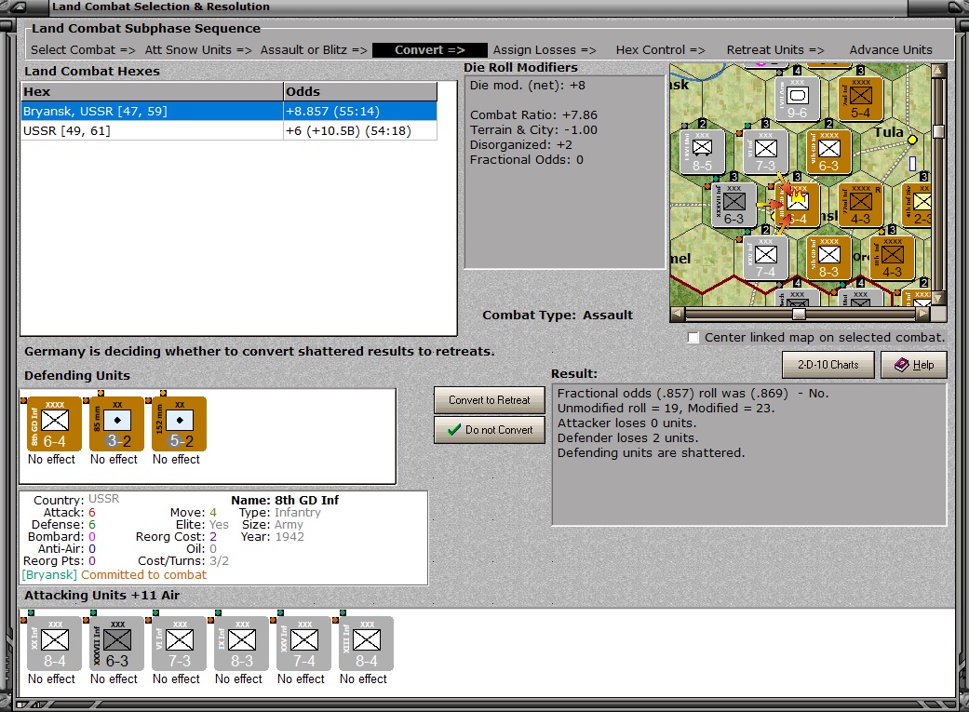Image resolution: width=969 pixels, height=712 pixels.
Task: Click the Select Combat subphase step
Action: coord(83,50)
